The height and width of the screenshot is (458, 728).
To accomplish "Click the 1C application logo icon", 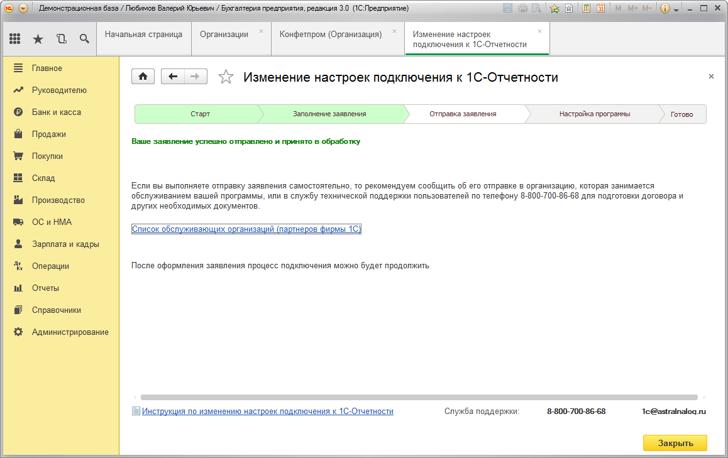I will [9, 8].
